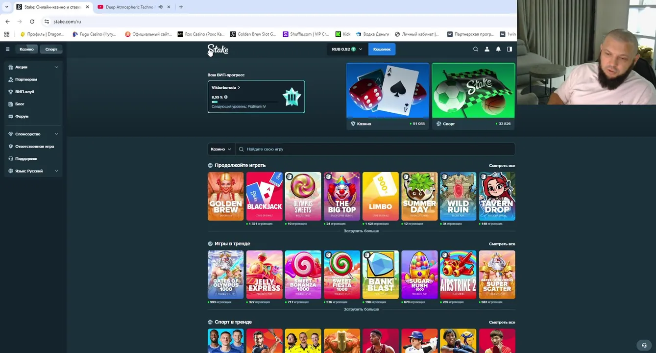Click the VIP progress bar
Image resolution: width=656 pixels, height=353 pixels.
click(x=245, y=102)
